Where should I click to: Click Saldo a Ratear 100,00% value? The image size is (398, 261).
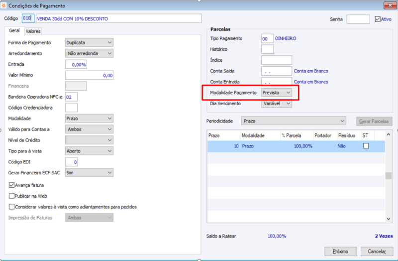pos(277,236)
